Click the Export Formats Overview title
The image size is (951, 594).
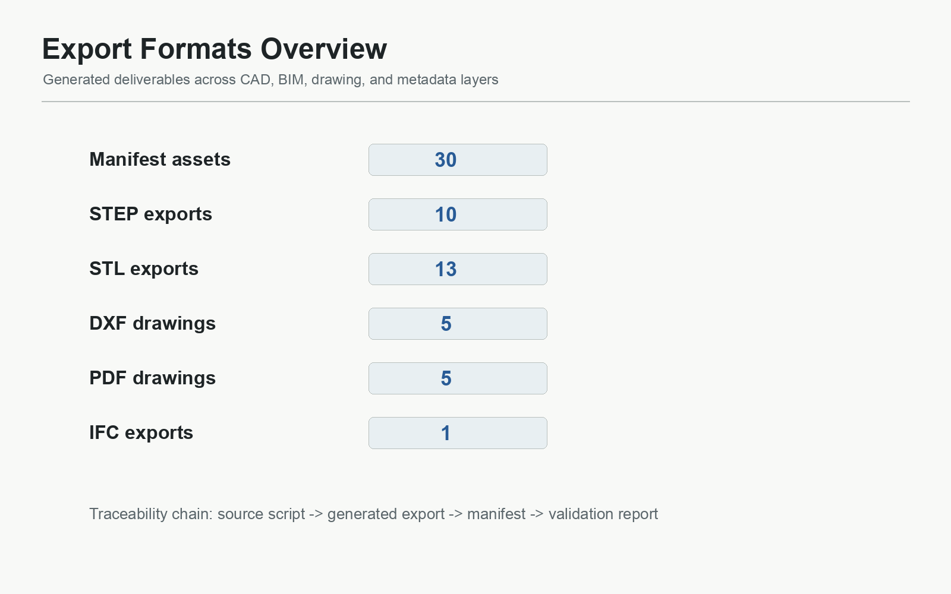point(215,49)
